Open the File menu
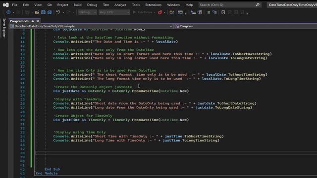The width and height of the screenshot is (317, 178). coord(14,5)
